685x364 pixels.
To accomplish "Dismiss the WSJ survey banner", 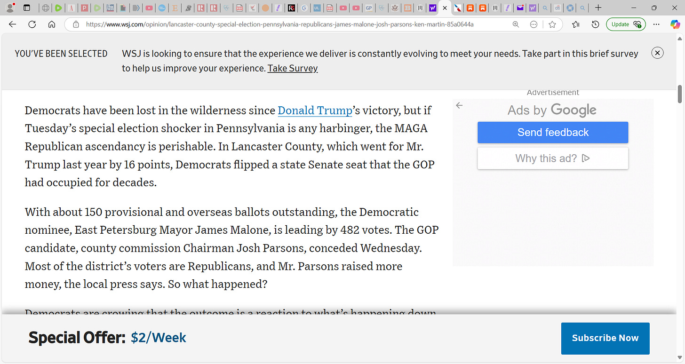I will click(x=657, y=53).
